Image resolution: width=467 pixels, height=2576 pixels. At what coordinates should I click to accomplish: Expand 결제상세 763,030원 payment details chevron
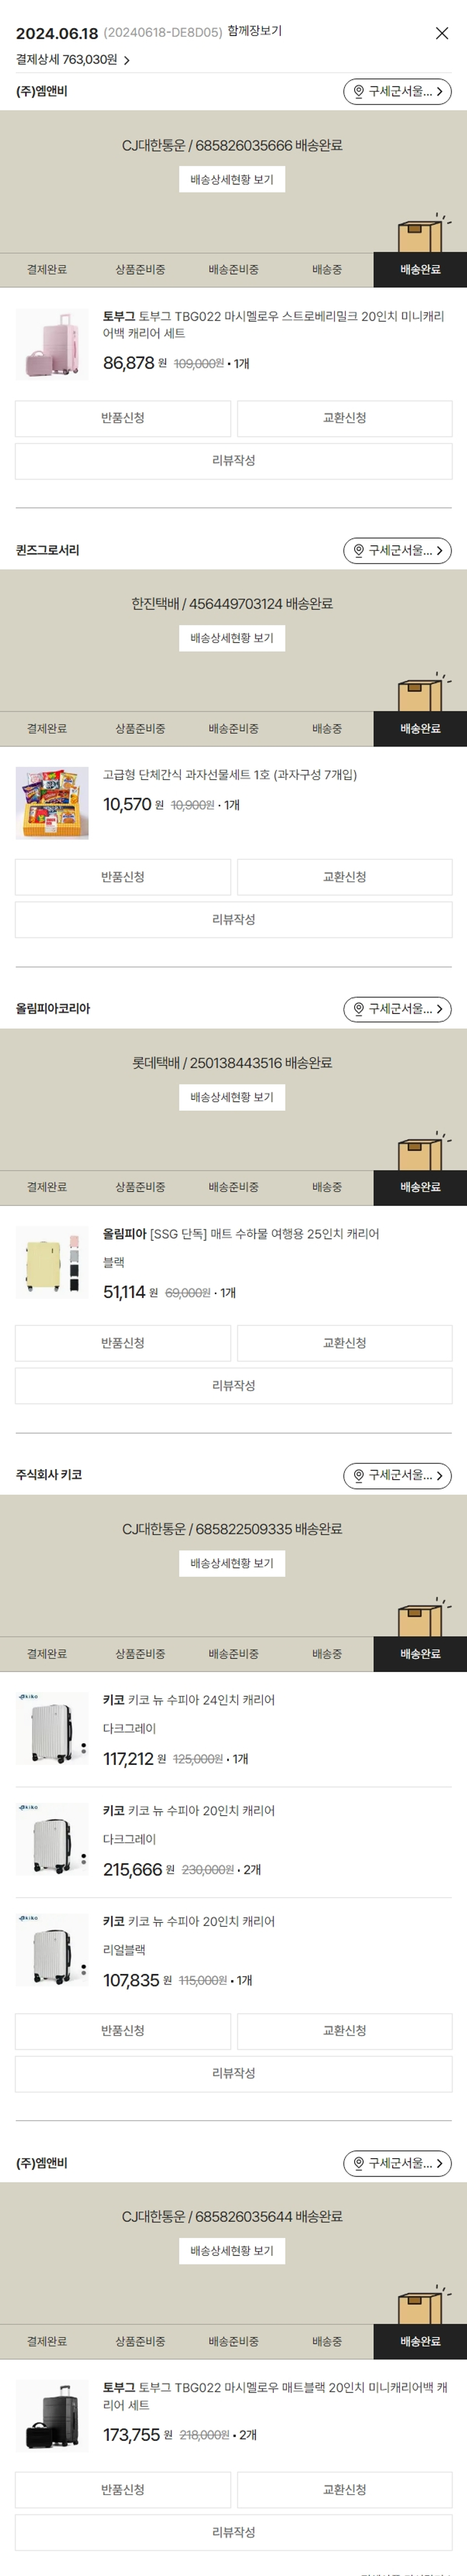click(127, 60)
